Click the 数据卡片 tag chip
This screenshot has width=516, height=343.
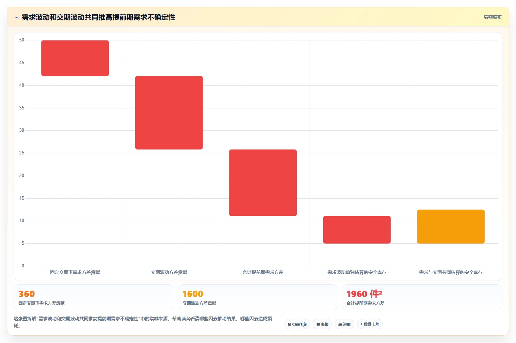(370, 324)
